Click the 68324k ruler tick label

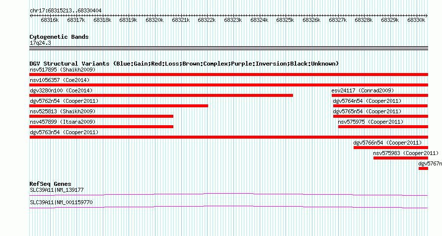[259, 20]
